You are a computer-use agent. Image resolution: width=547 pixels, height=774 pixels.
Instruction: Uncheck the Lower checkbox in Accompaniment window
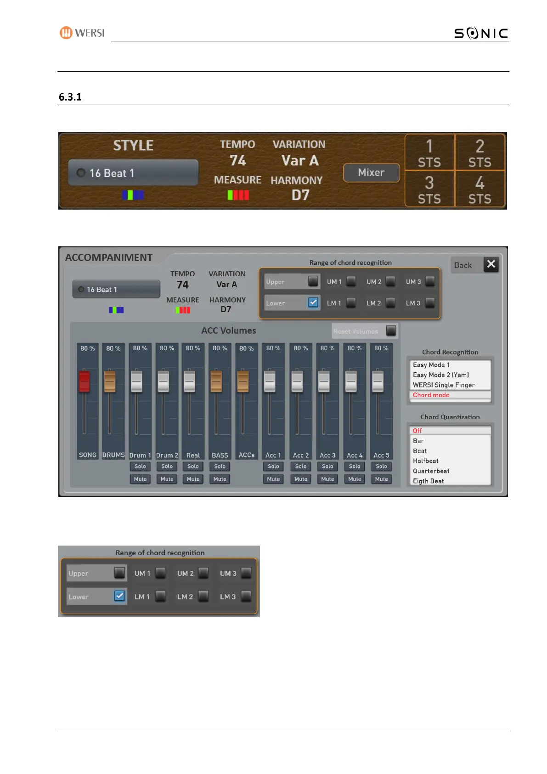tap(313, 302)
